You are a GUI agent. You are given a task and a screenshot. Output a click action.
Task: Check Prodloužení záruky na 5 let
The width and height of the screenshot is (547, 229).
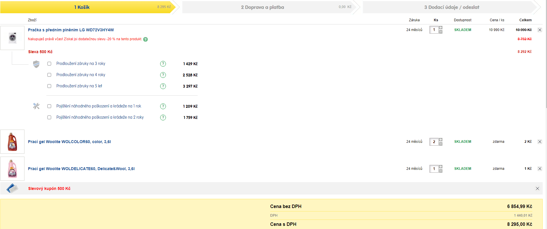tap(49, 86)
